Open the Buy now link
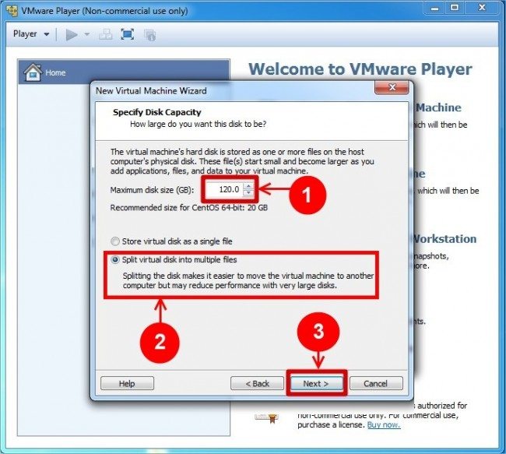 (384, 424)
